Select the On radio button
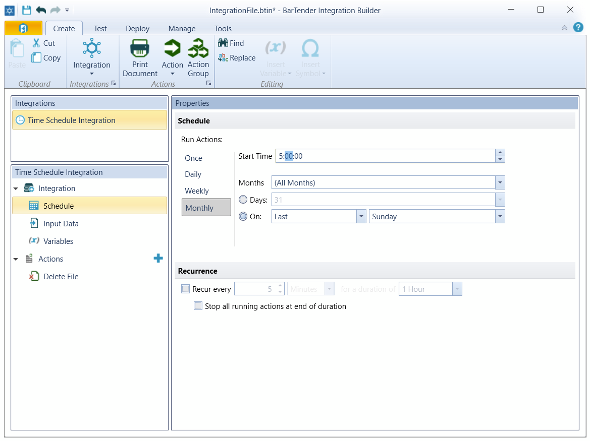Viewport: 590px width, 441px height. [x=243, y=216]
